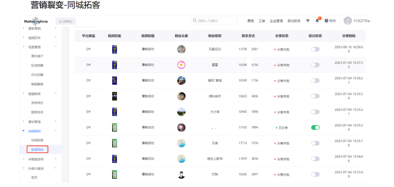
Task: Collapse the 线索管理 sidebar chevron
Action: pyautogui.click(x=56, y=47)
